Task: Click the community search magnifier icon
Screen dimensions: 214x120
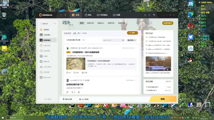Action: (123, 40)
